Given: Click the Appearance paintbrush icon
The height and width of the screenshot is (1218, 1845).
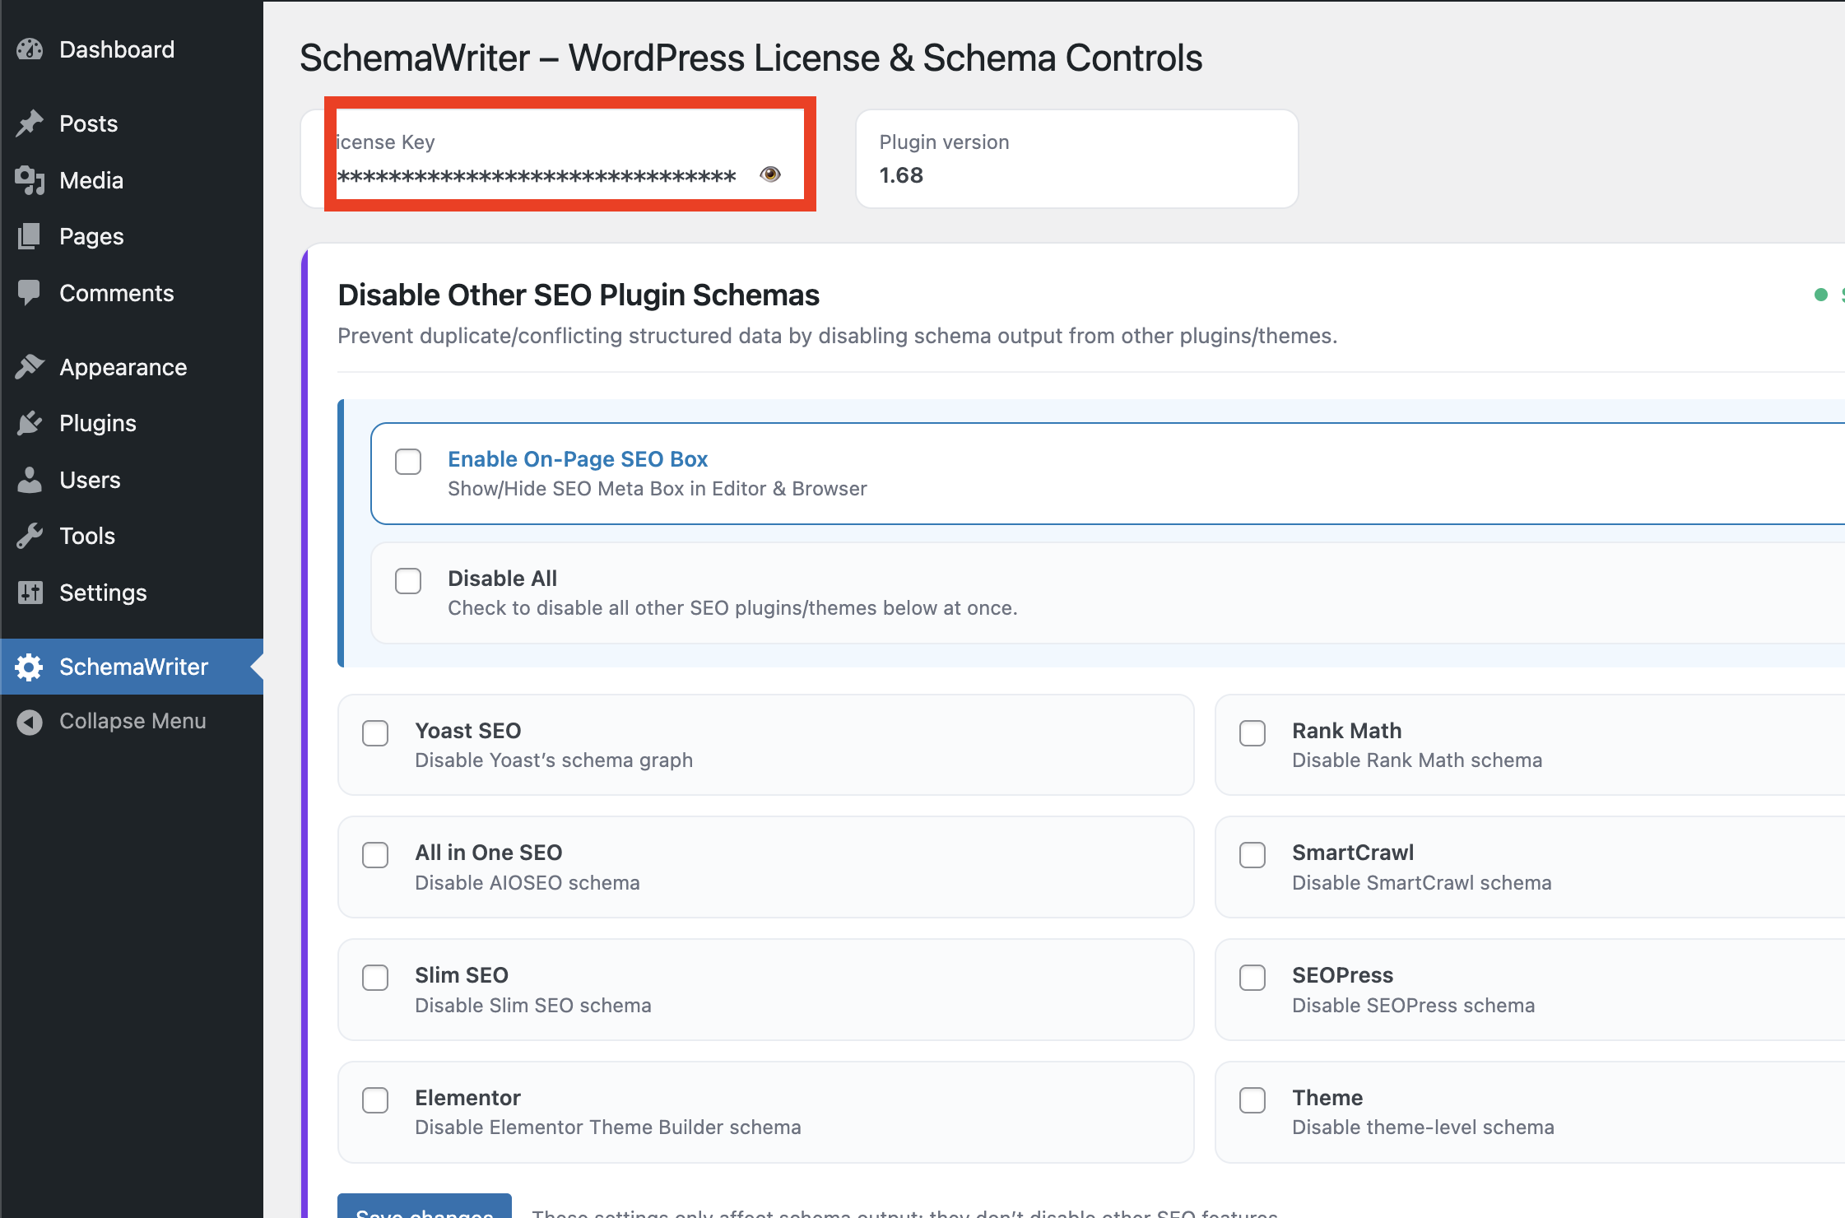Looking at the screenshot, I should click(30, 367).
